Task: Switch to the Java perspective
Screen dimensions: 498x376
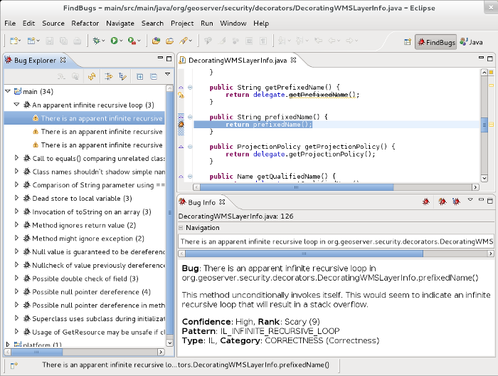Action: tap(471, 42)
